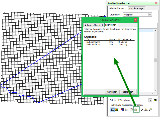Open color palette editor icon beside Palette
The width and height of the screenshot is (160, 117).
(155, 100)
